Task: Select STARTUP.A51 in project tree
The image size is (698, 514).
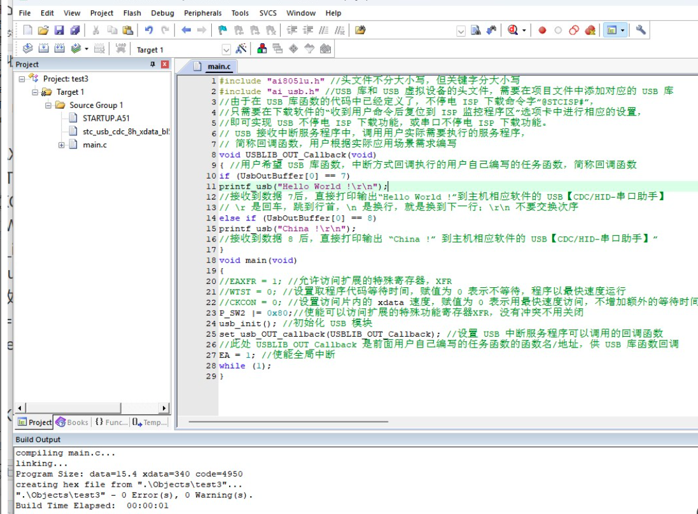Action: [x=106, y=118]
